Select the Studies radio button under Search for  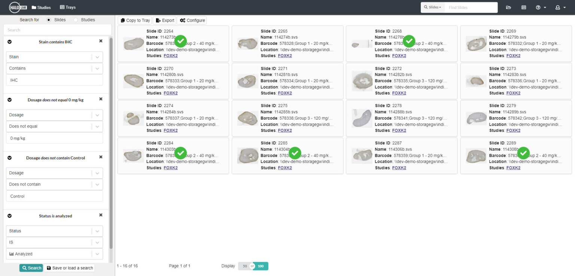(x=76, y=19)
